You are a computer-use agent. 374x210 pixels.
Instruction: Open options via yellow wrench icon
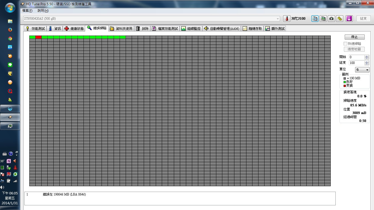point(340,19)
